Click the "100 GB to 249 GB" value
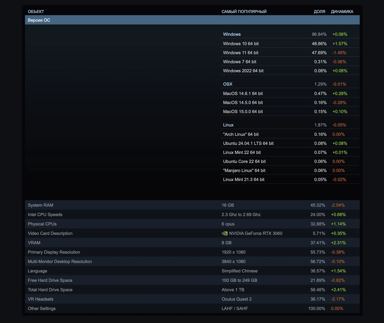 (x=239, y=280)
